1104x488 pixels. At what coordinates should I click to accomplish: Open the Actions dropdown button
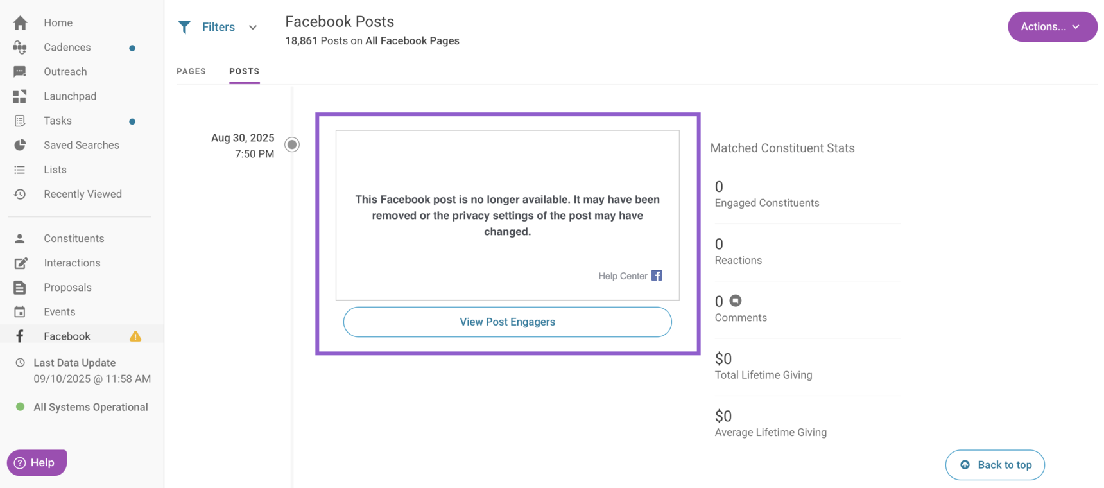click(x=1053, y=27)
